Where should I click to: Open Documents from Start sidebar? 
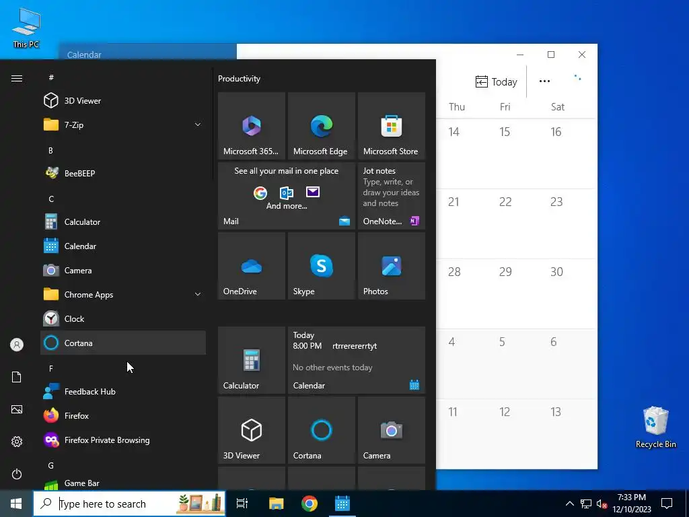pos(17,377)
